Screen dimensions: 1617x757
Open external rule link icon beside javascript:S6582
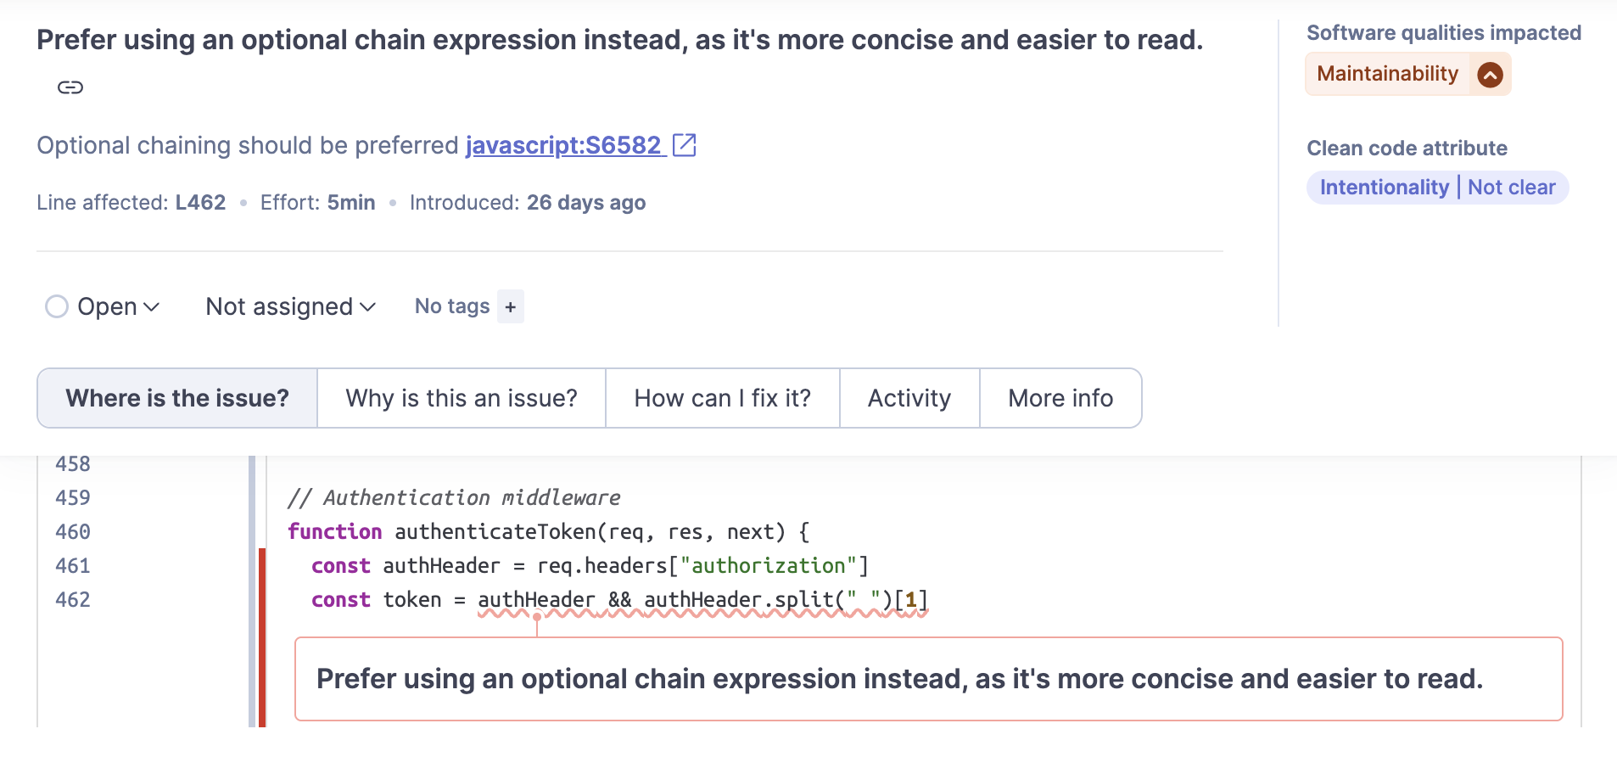coord(684,145)
